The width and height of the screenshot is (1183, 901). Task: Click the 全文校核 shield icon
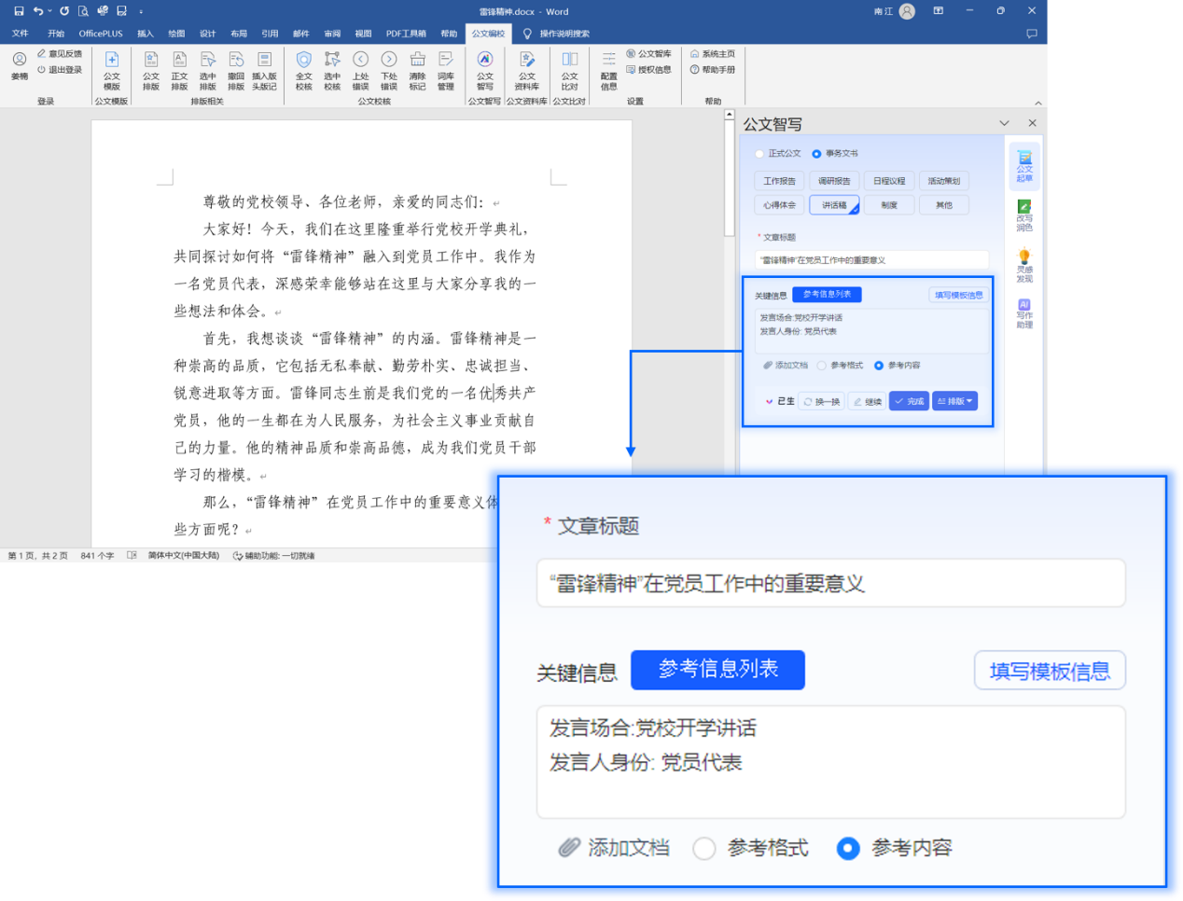click(x=304, y=70)
